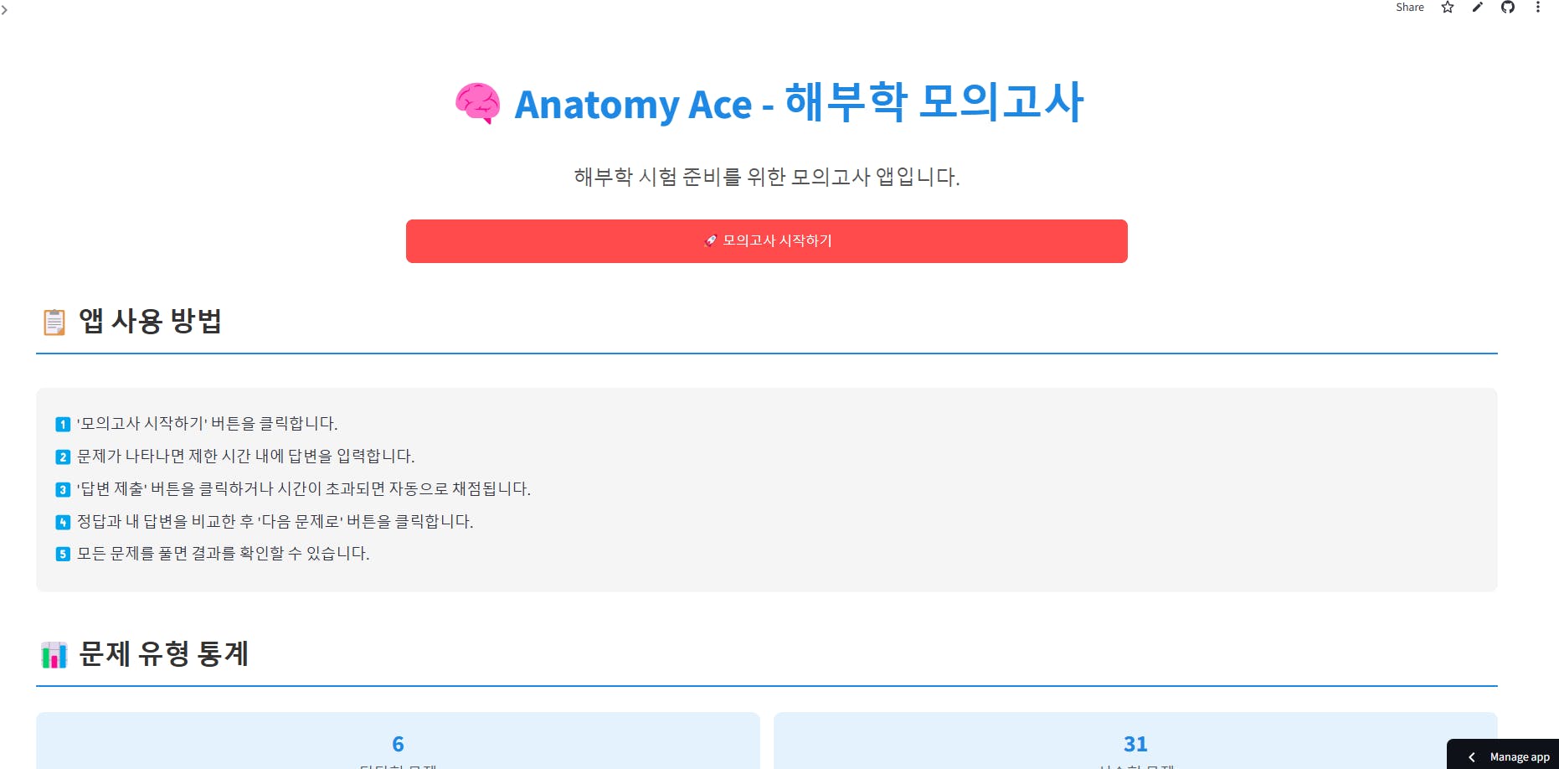Click the clipboard icon beside 앱 사용 방법
This screenshot has height=769, width=1559.
point(54,322)
